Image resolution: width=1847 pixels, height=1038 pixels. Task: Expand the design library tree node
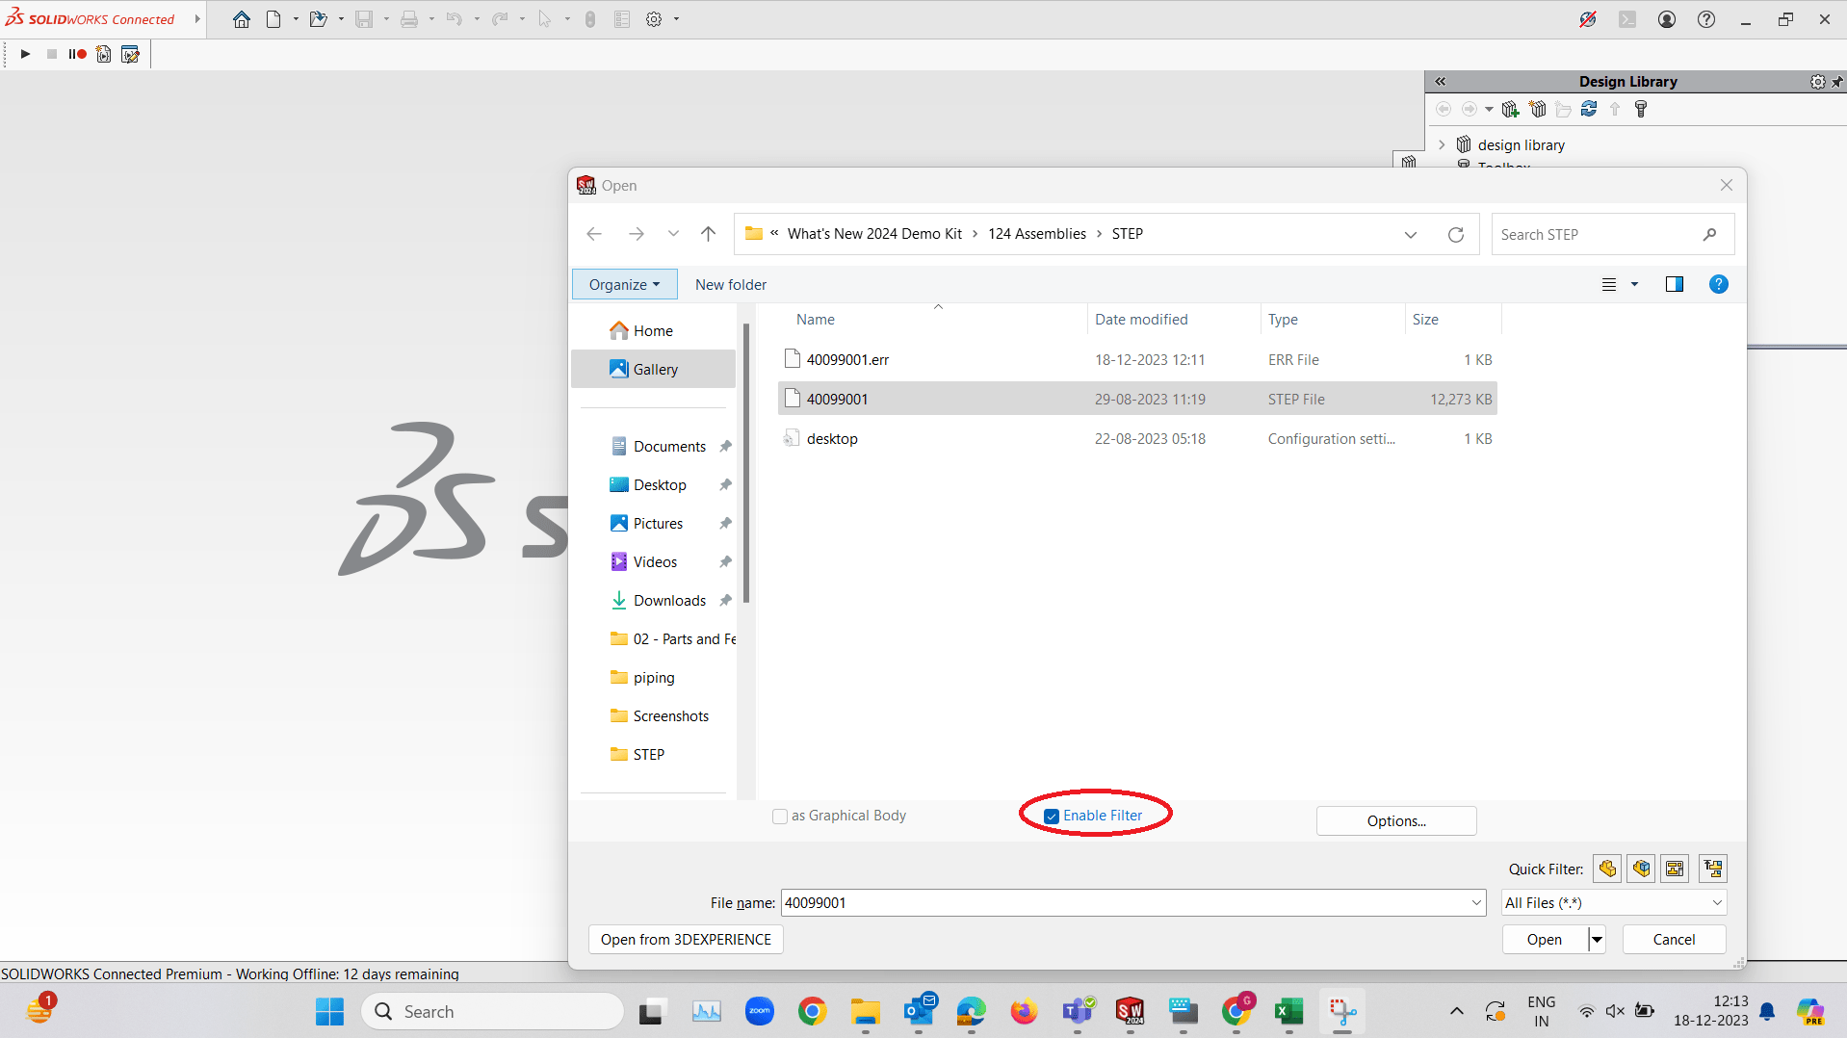click(1442, 144)
